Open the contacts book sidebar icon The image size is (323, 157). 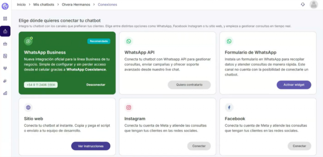click(x=5, y=56)
